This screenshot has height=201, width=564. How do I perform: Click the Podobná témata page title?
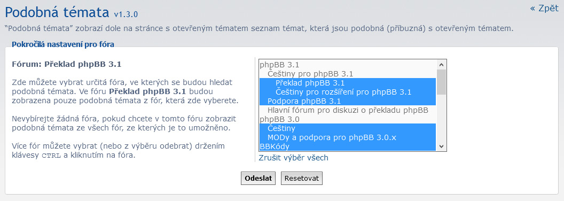[x=57, y=13]
